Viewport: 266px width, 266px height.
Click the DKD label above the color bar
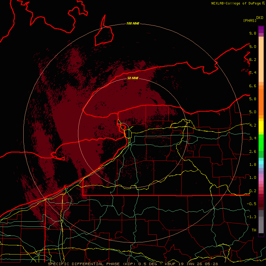pyautogui.click(x=260, y=18)
